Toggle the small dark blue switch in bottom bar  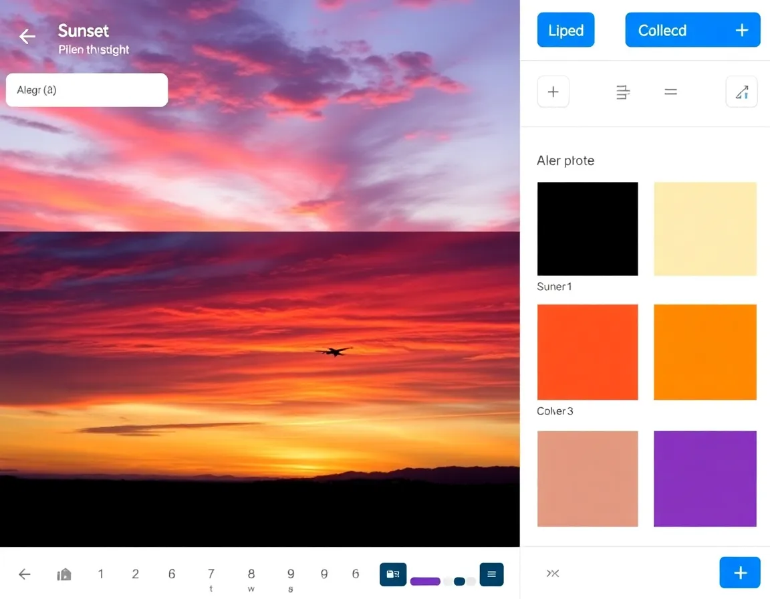pyautogui.click(x=460, y=581)
